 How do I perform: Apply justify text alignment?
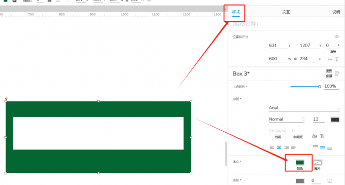[293, 147]
